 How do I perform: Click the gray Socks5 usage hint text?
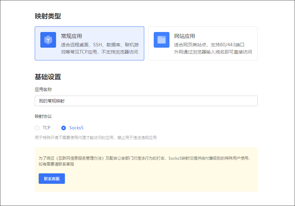click(x=96, y=138)
